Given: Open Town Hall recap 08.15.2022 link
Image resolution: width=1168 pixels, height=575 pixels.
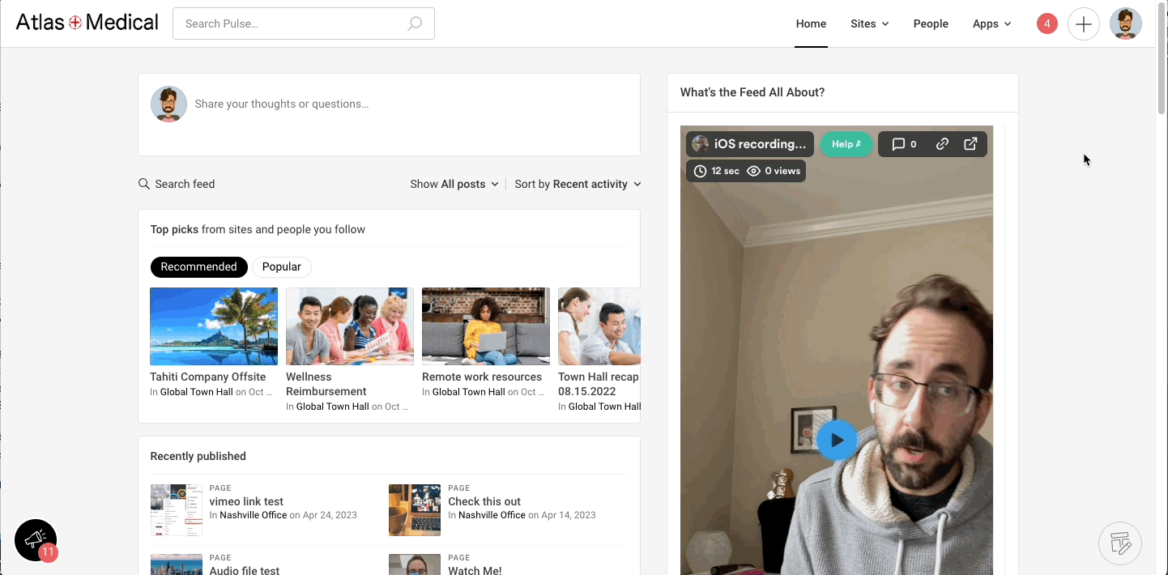Looking at the screenshot, I should point(599,384).
